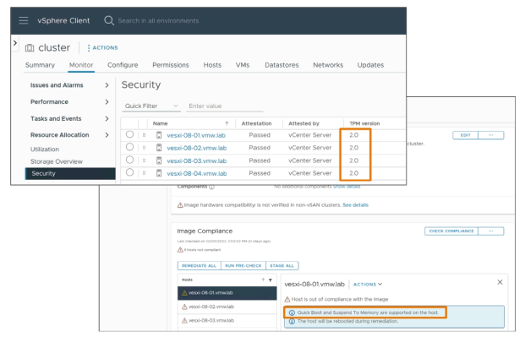Click drag handle of vesxi-08-03.vmw.lab row
The image size is (525, 337).
click(x=144, y=160)
